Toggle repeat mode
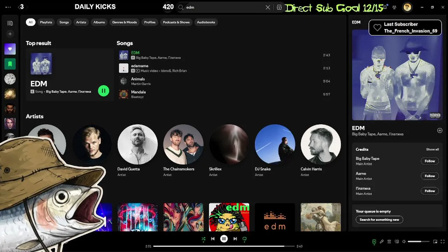The image size is (448, 252). tap(245, 239)
